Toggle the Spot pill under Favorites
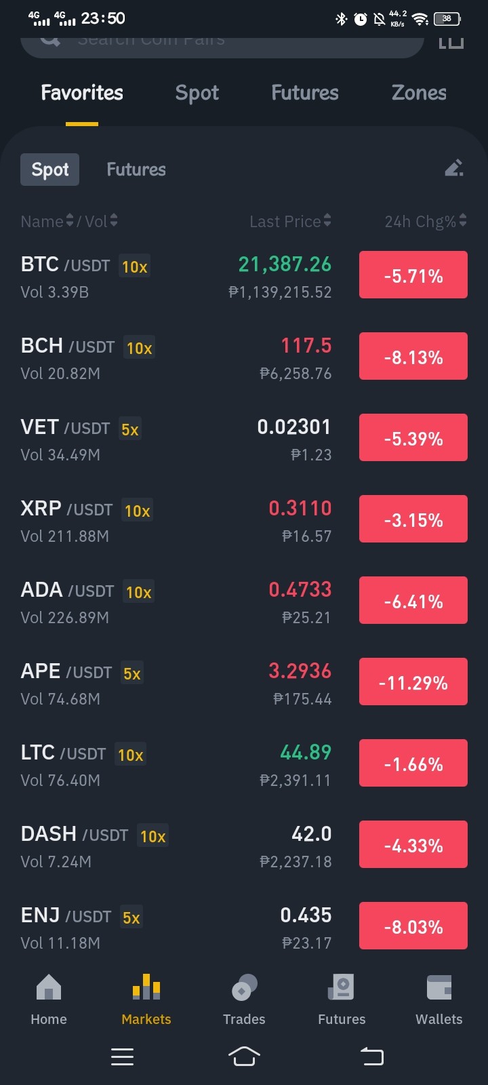 click(x=50, y=170)
